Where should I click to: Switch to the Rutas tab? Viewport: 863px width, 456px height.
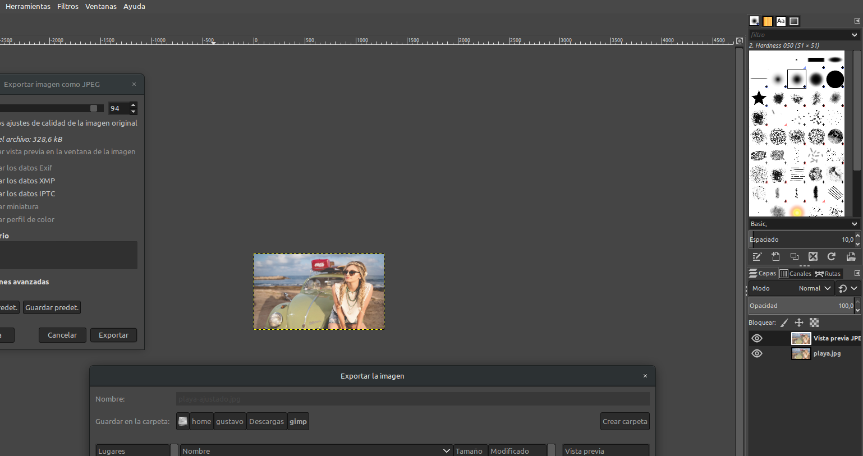click(x=828, y=274)
